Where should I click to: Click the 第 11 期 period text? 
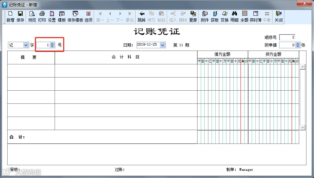[181, 45]
